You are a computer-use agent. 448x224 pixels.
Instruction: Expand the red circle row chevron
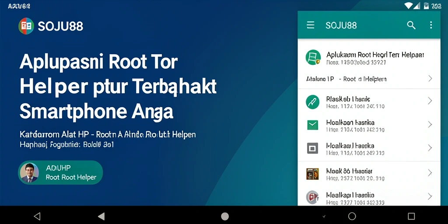point(430,196)
